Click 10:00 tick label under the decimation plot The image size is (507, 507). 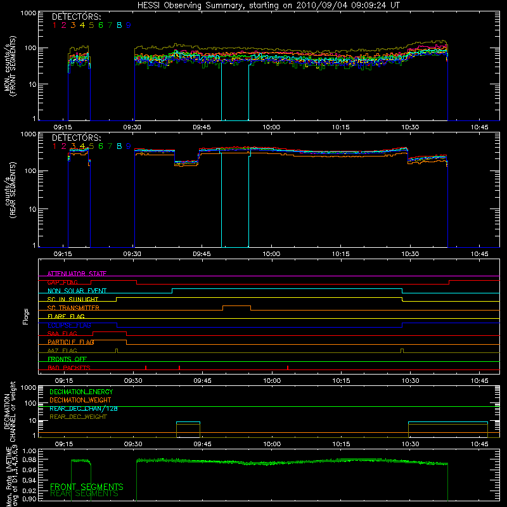pos(272,444)
